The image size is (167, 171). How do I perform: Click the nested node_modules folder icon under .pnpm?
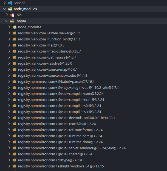click(15, 27)
